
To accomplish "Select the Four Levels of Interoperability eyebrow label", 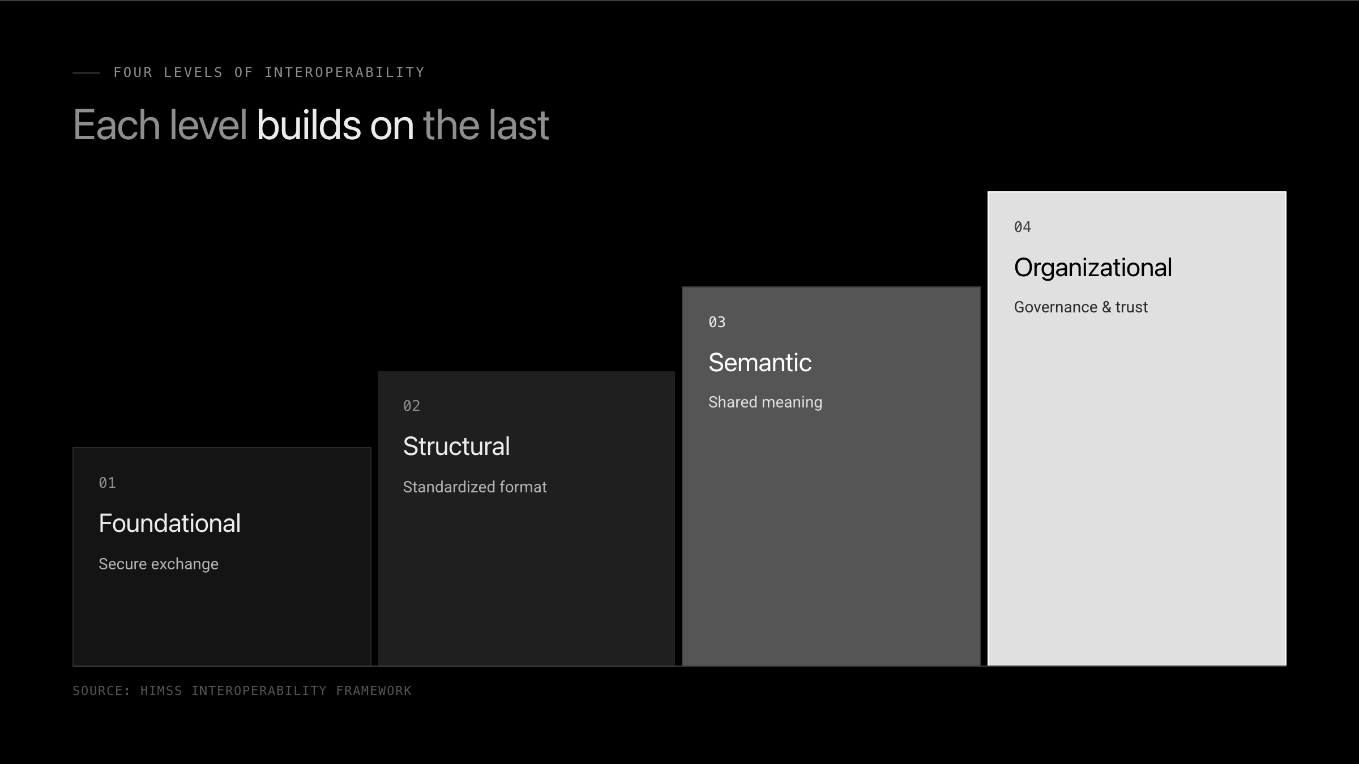I will [x=269, y=72].
